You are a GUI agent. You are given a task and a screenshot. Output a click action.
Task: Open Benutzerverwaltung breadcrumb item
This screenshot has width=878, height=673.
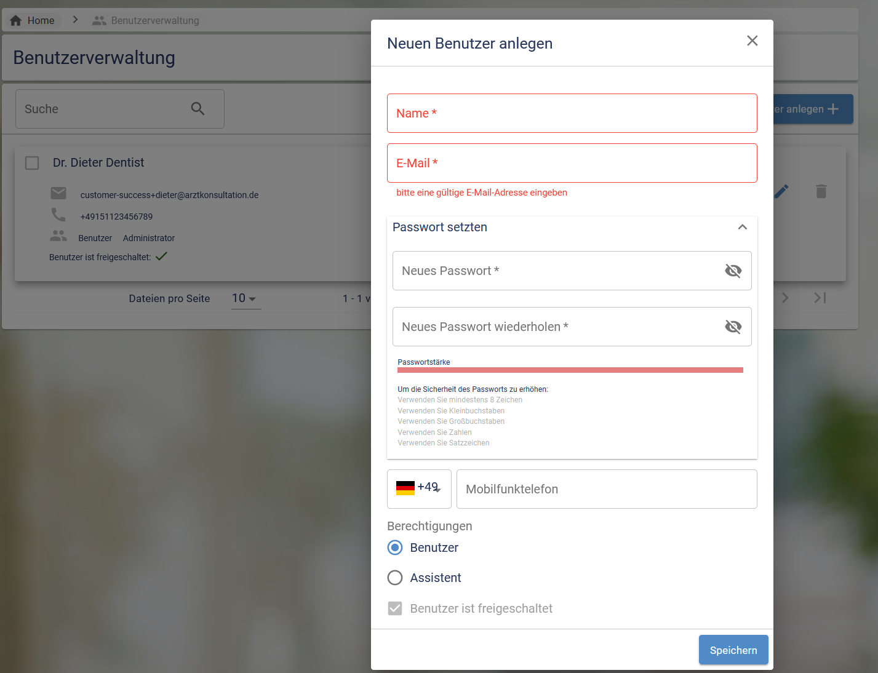(154, 20)
